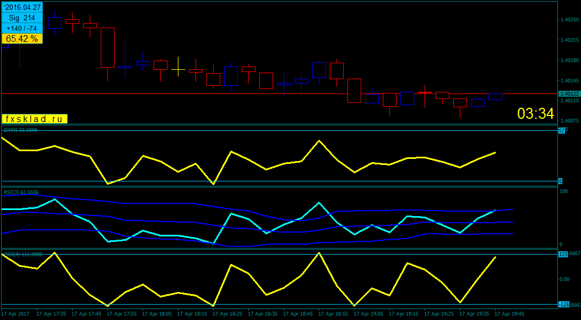This screenshot has height=320, width=581.
Task: Click the CCI lower level tag -125
Action: click(x=563, y=305)
